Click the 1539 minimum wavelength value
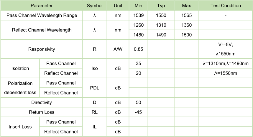 138,15
